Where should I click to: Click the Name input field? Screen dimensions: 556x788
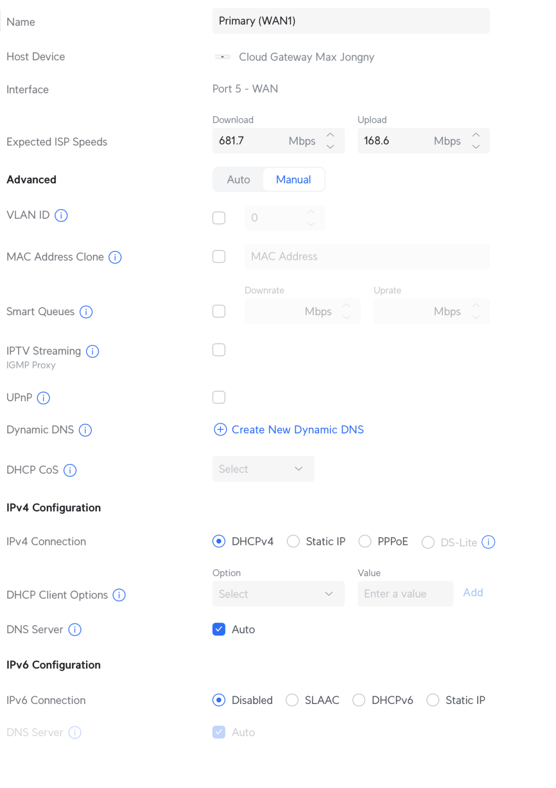[x=351, y=21]
